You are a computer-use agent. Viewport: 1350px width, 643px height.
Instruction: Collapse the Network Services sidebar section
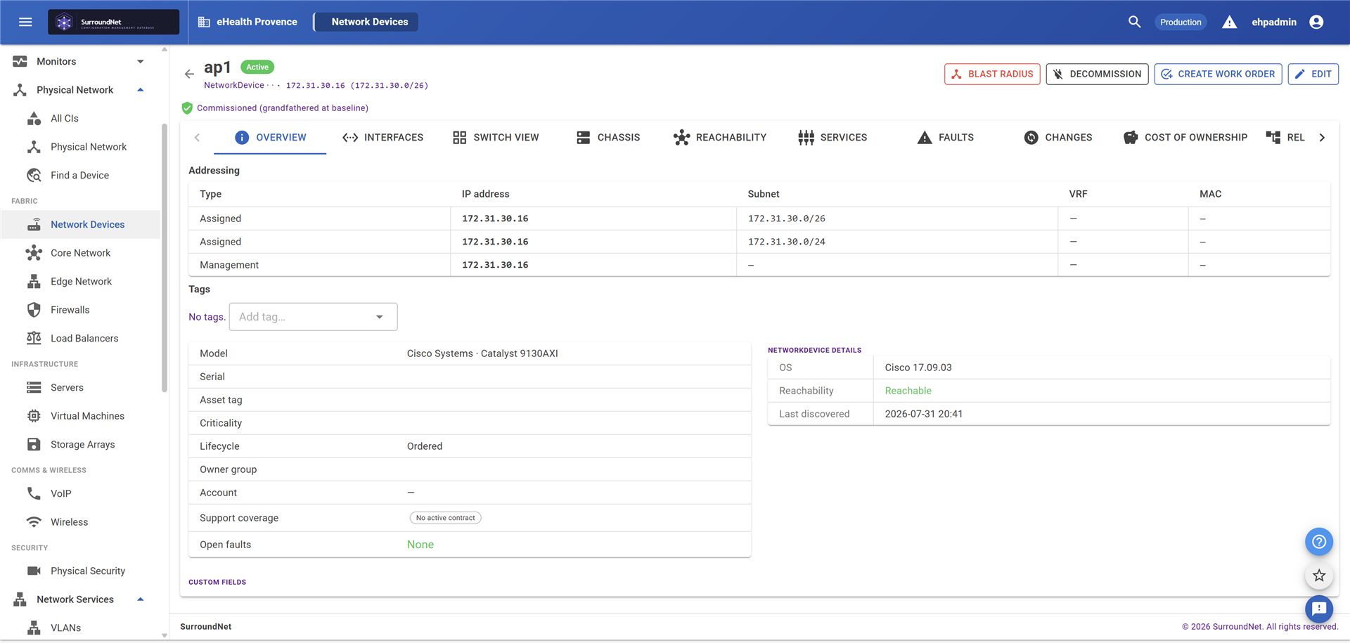point(80,599)
